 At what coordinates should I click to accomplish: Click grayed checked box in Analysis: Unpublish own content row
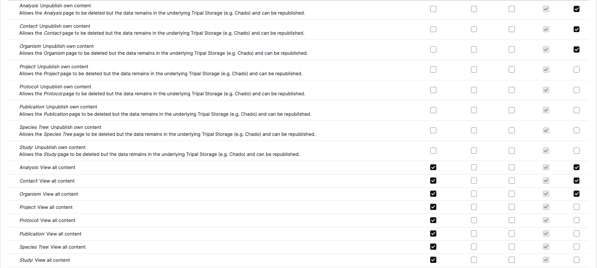[x=546, y=9]
